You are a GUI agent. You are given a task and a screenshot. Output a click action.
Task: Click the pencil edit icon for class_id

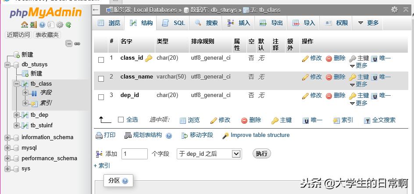click(x=305, y=59)
